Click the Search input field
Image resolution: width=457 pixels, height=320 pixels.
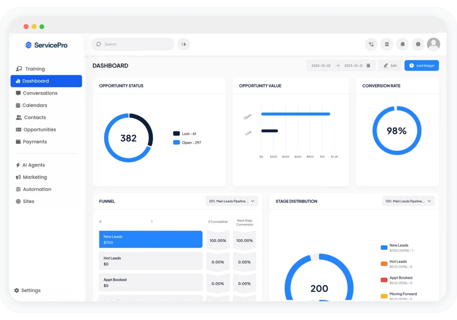click(133, 44)
